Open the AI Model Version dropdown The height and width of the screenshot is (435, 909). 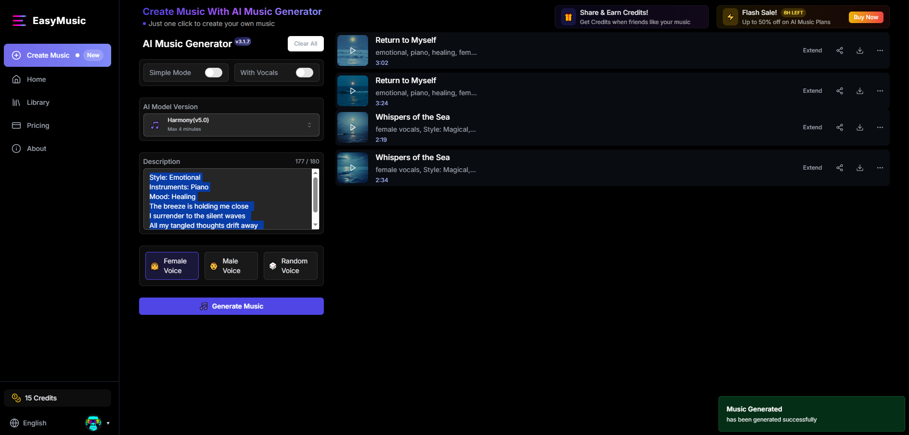231,125
